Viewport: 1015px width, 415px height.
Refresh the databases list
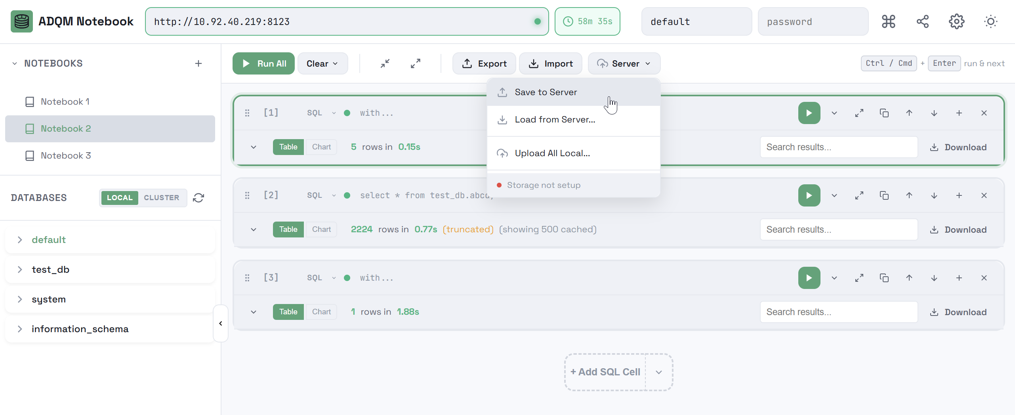(198, 198)
